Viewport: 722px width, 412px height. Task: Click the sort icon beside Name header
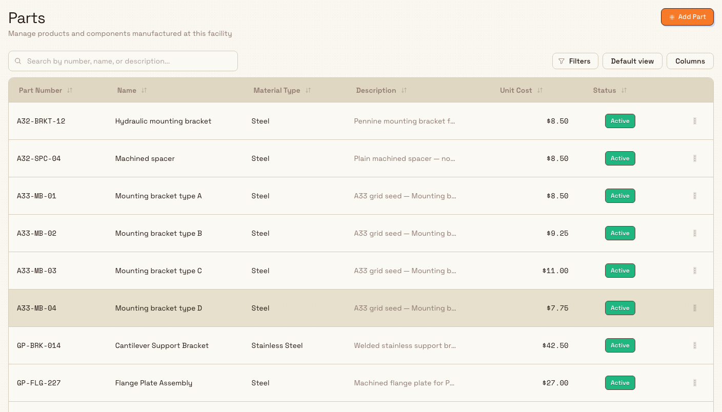click(144, 90)
